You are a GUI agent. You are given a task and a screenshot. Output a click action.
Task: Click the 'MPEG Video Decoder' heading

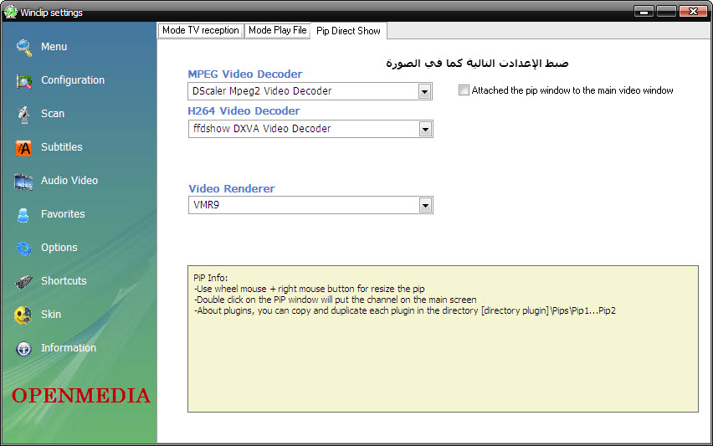(245, 74)
